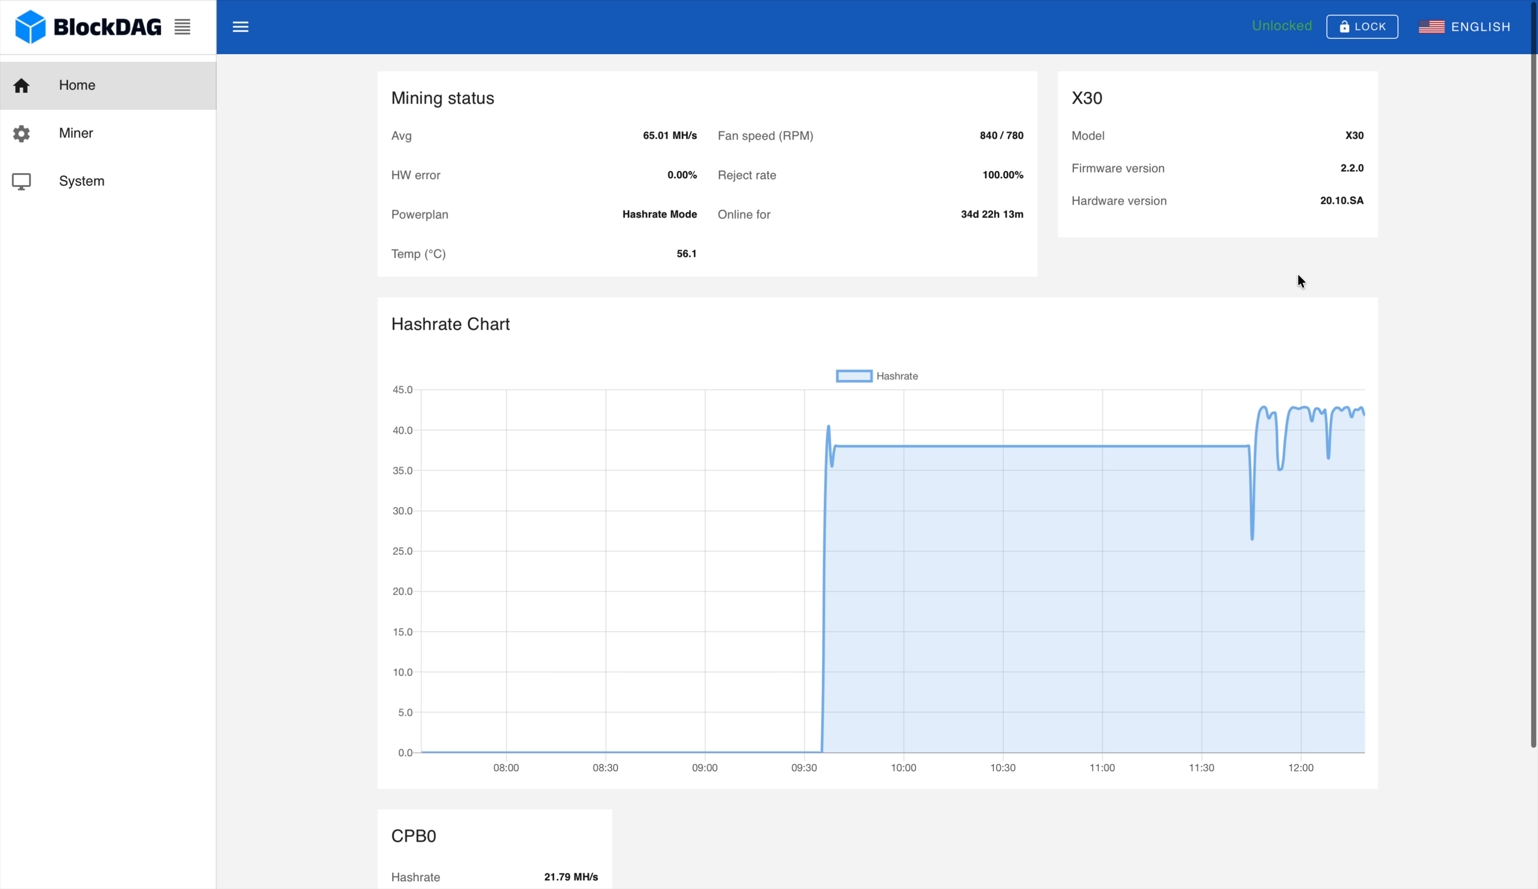
Task: Click the Miner gear icon
Action: point(21,133)
